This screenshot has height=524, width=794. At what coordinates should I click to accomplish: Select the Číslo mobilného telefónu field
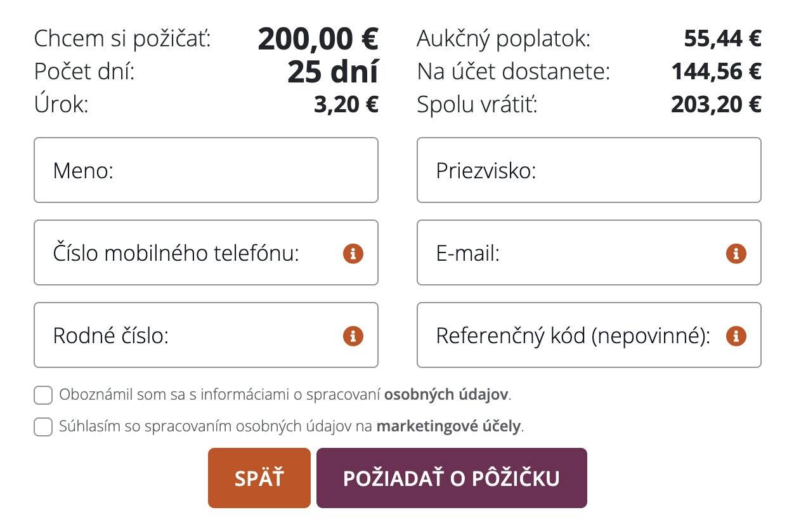[190, 253]
